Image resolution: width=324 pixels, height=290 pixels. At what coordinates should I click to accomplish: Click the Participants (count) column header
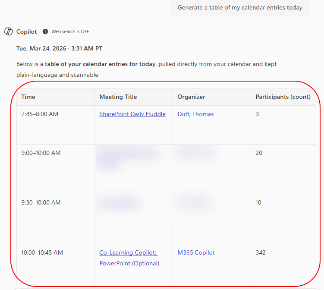(283, 97)
